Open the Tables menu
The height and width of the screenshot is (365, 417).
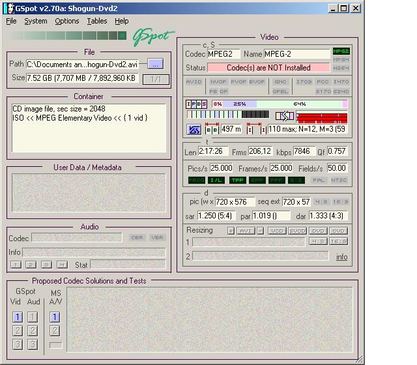pyautogui.click(x=97, y=21)
